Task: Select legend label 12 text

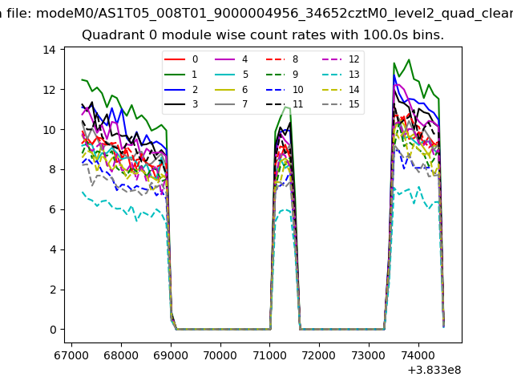Action: point(353,59)
